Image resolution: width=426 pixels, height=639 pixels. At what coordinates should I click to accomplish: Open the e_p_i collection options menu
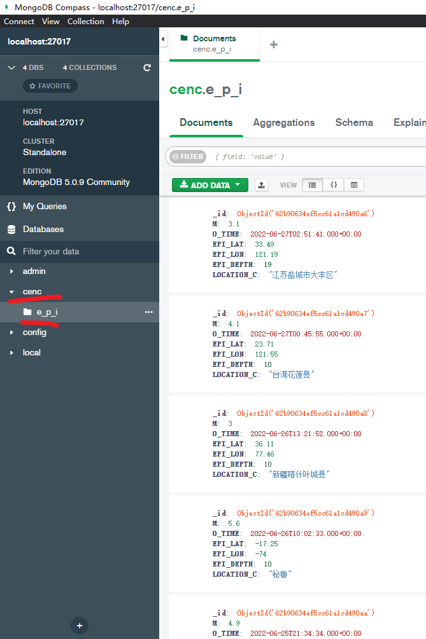149,312
